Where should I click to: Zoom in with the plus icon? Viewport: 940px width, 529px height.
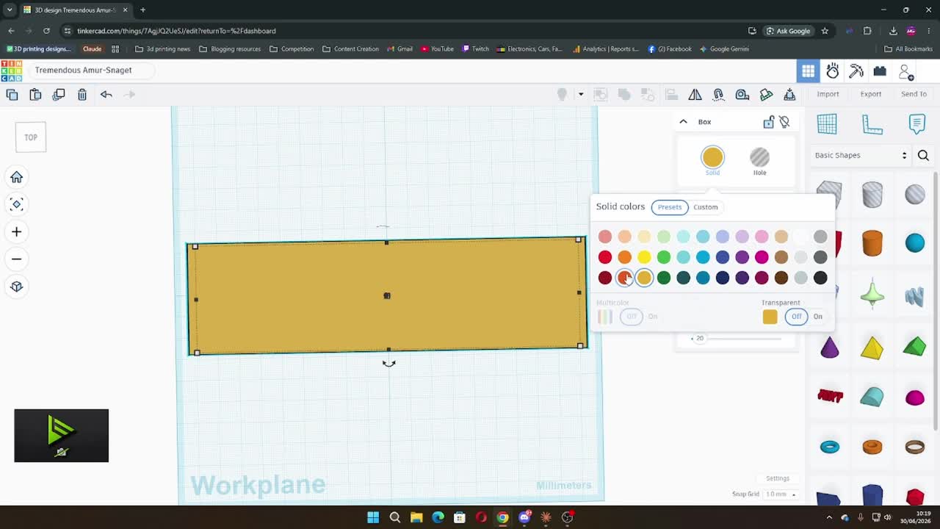16,231
